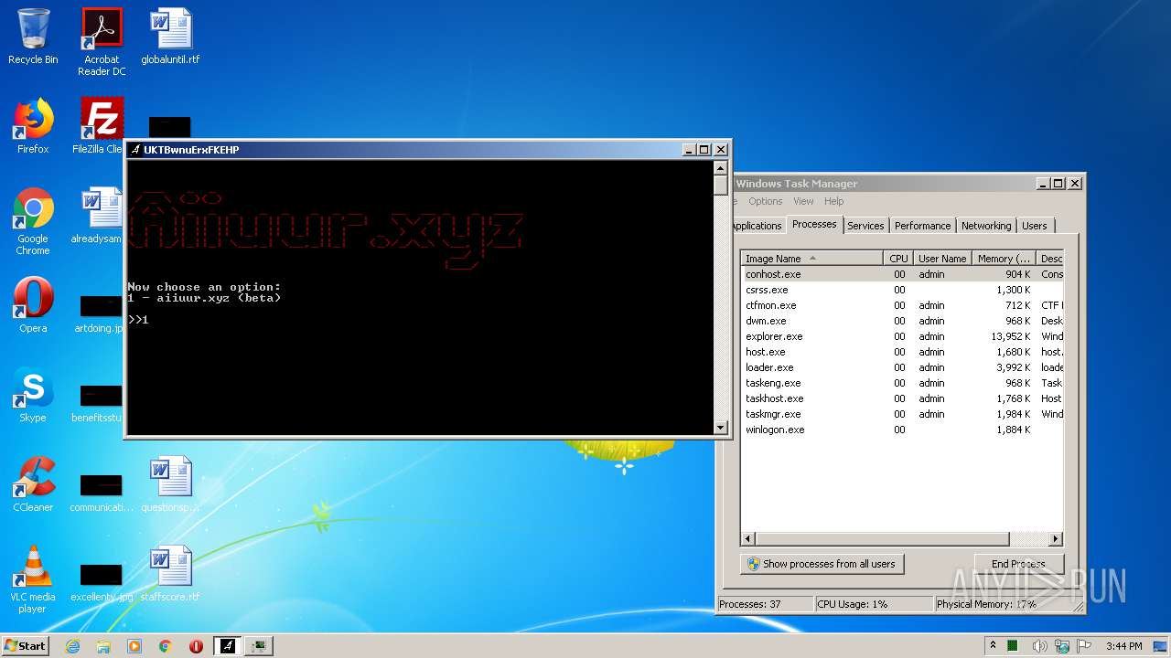Launch Chrome from the taskbar
The image size is (1171, 658).
pyautogui.click(x=166, y=646)
